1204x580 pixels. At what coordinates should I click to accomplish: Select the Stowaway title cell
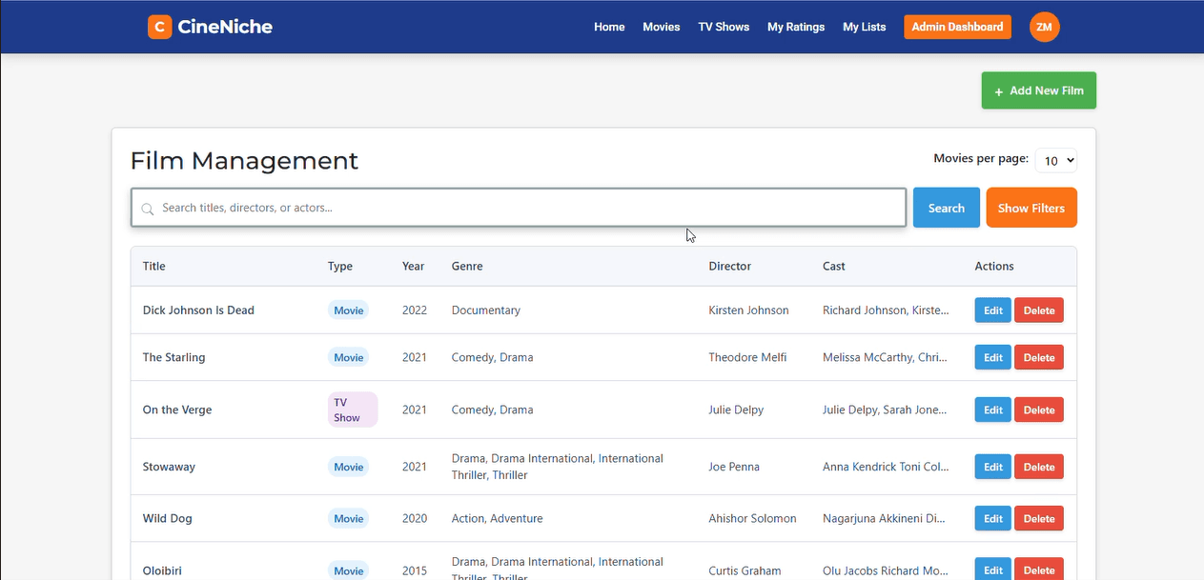pyautogui.click(x=169, y=468)
